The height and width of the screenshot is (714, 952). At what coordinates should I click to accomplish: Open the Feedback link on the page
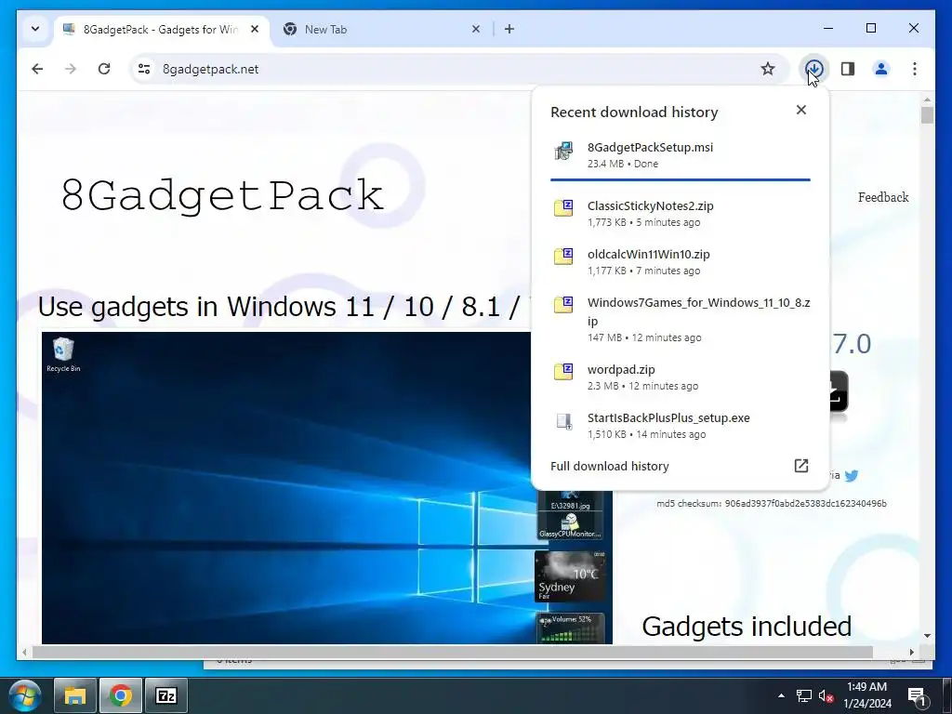tap(883, 197)
